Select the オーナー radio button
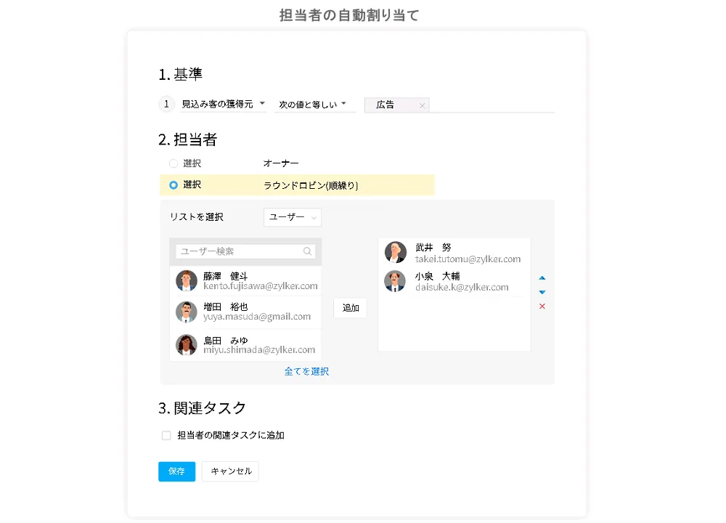The width and height of the screenshot is (726, 523). [174, 163]
